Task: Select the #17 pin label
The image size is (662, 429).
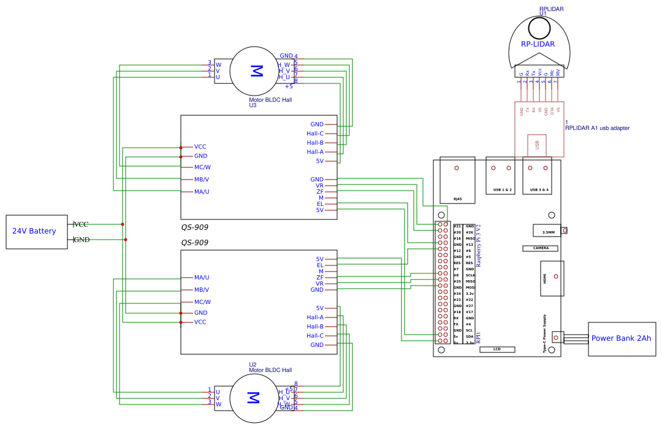Action: (x=470, y=312)
